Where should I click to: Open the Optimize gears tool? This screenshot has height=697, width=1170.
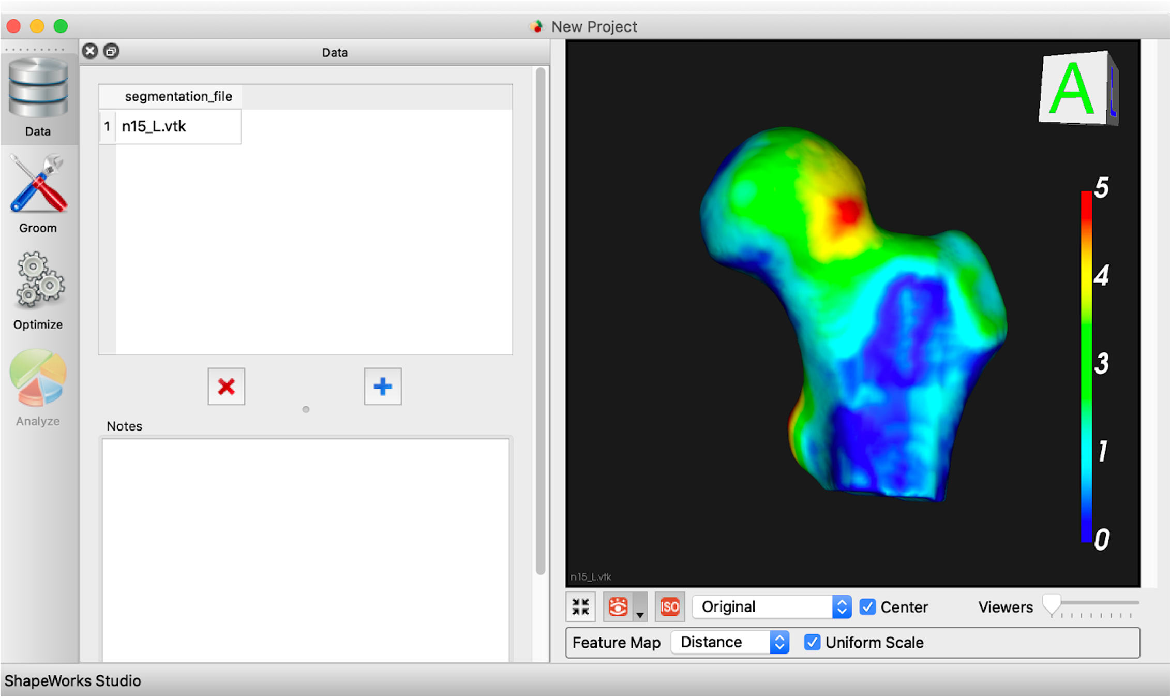[38, 291]
